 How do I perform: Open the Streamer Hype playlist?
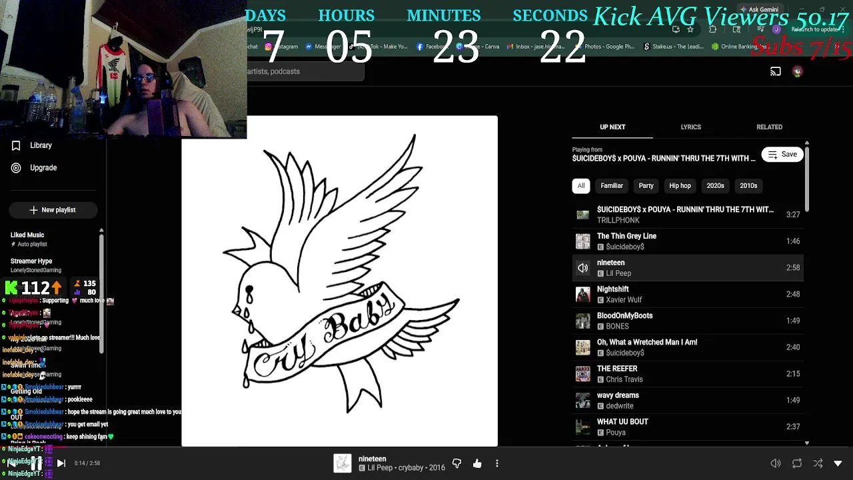[31, 261]
